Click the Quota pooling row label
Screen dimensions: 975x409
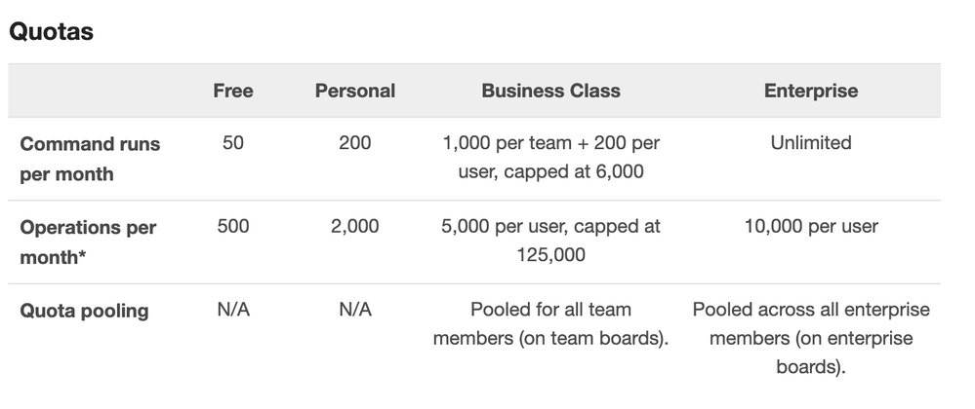84,311
